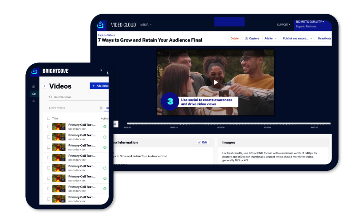Click the Back to Videos link
This screenshot has width=355, height=224.
point(106,35)
